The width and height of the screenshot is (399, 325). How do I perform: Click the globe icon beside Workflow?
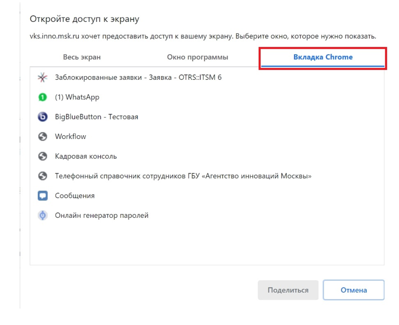coord(43,137)
